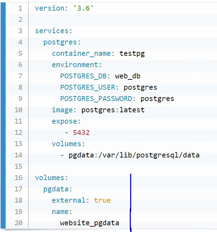Click the expose key on line 11
The image size is (217, 232).
(x=64, y=121)
